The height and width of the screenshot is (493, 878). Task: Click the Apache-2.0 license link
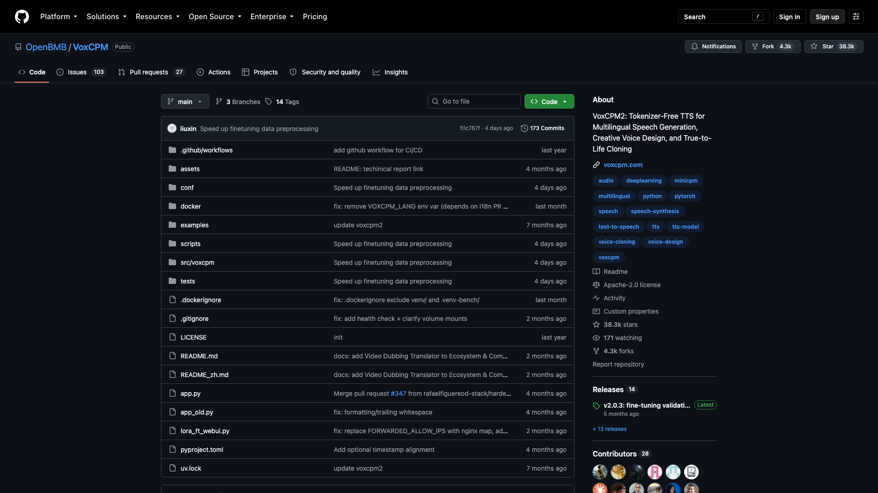[632, 285]
